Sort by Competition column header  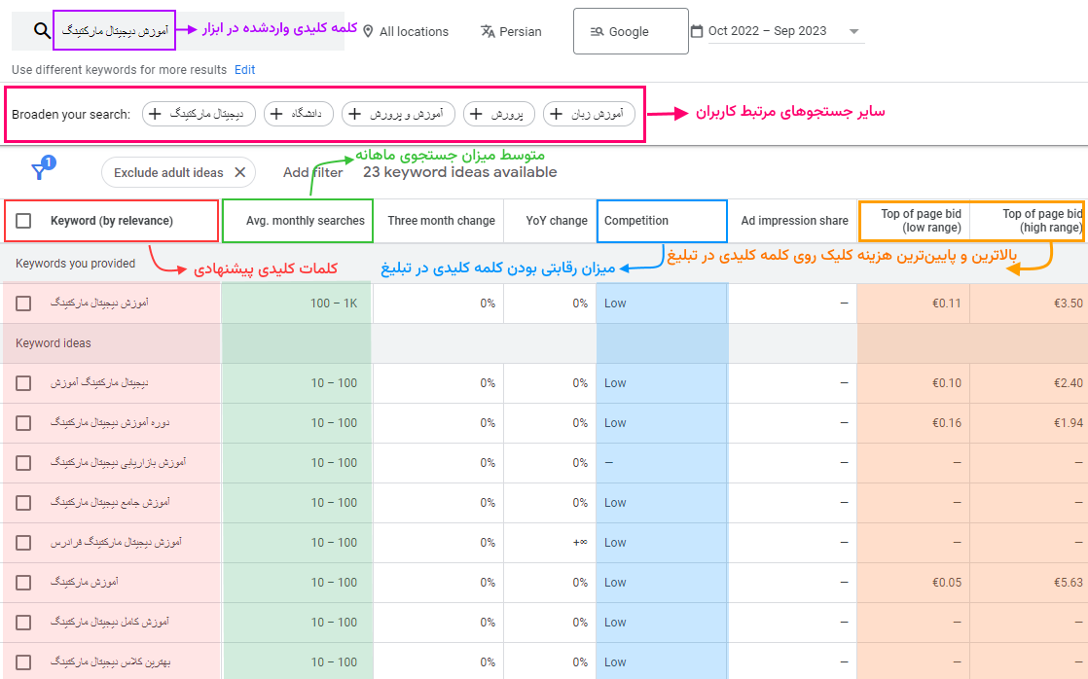click(x=636, y=221)
